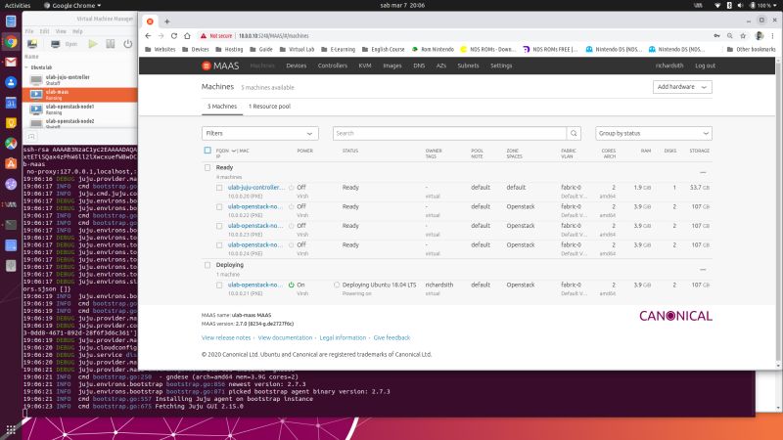Screen dimensions: 783x440
Task: Click the Pause icon in Virtual Machine Manager
Action: [111, 44]
